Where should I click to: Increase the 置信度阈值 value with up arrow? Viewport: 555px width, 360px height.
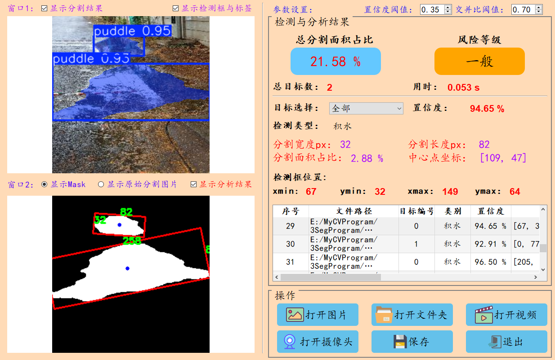coord(448,7)
